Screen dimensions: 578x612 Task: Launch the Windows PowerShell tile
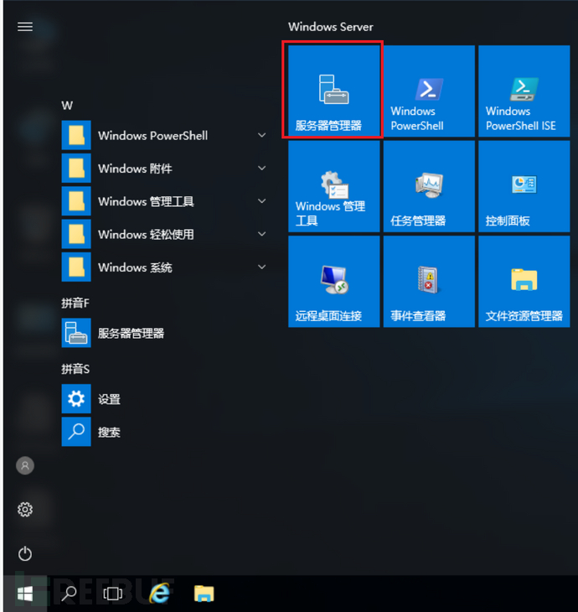coord(429,91)
